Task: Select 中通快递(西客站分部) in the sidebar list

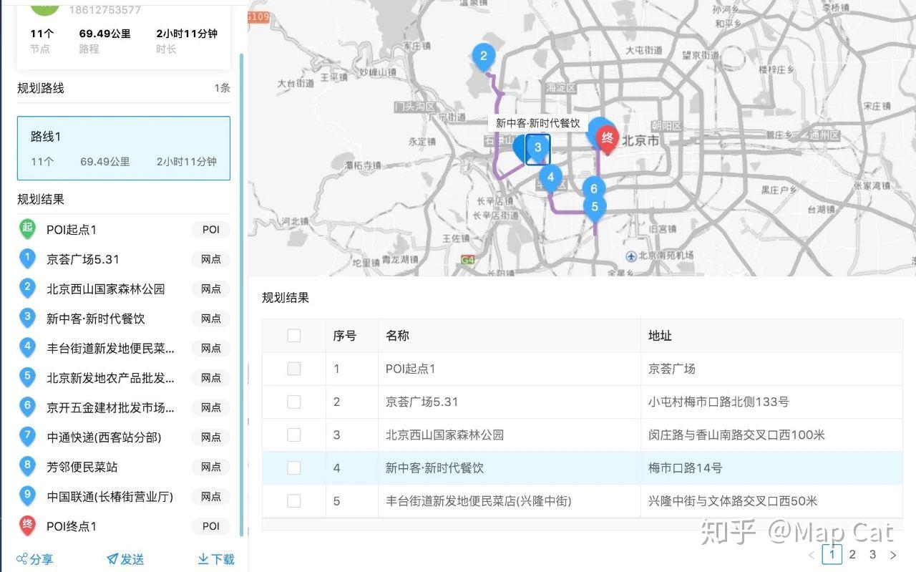Action: (x=104, y=437)
